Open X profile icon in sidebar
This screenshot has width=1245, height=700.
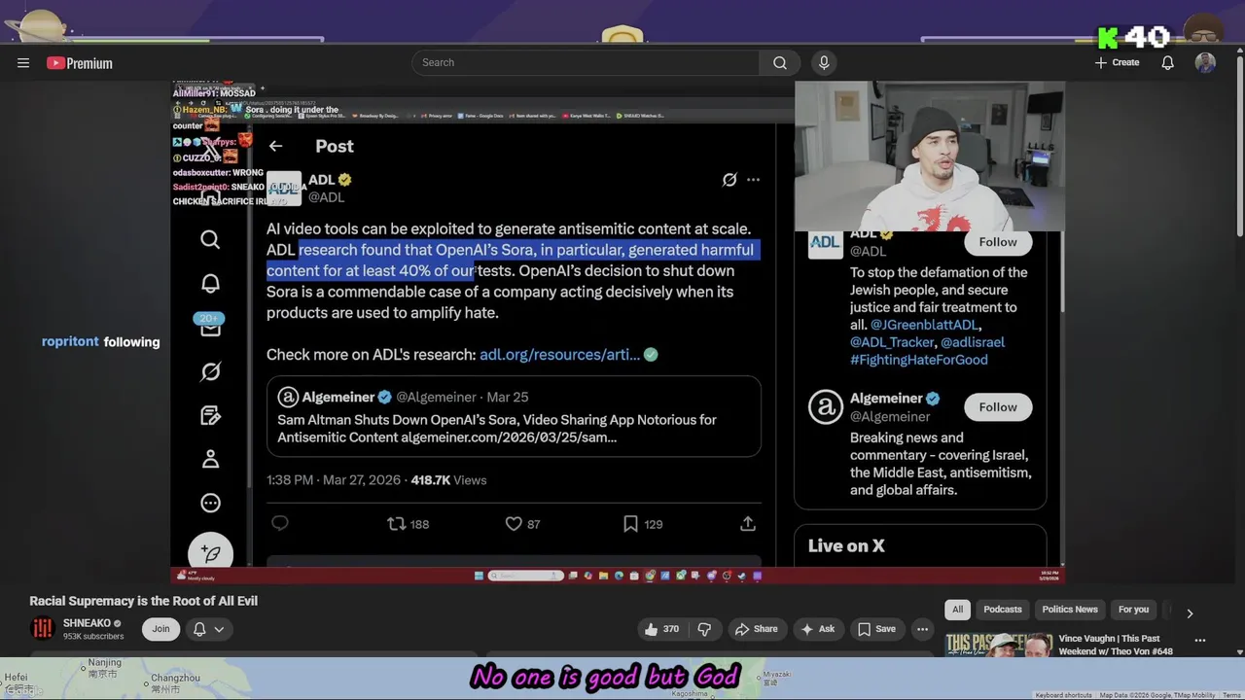(x=210, y=459)
